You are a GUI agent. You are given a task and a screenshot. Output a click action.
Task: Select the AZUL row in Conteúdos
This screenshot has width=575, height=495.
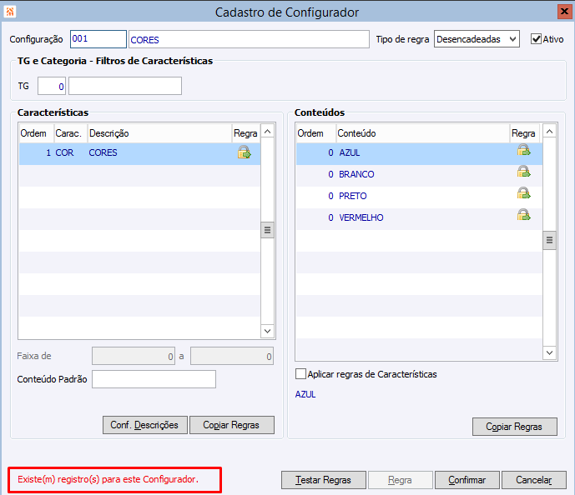pyautogui.click(x=419, y=152)
